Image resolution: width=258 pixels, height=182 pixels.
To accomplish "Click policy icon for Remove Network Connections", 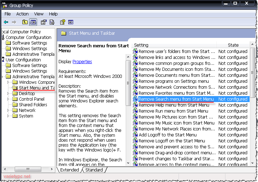I will pos(135,87).
